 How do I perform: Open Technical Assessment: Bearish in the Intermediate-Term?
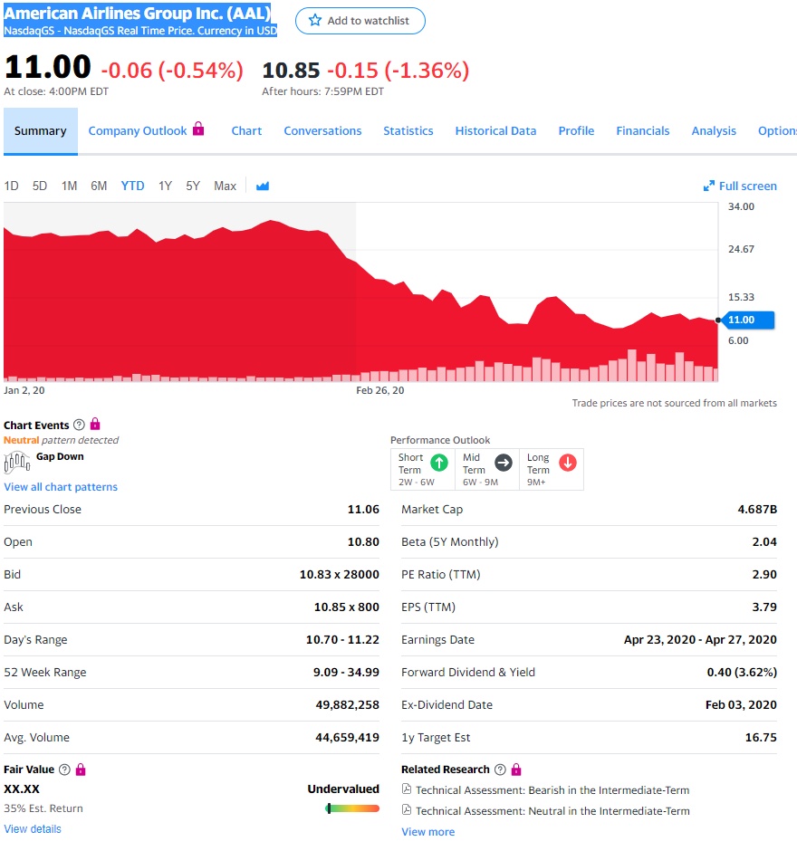pyautogui.click(x=552, y=789)
